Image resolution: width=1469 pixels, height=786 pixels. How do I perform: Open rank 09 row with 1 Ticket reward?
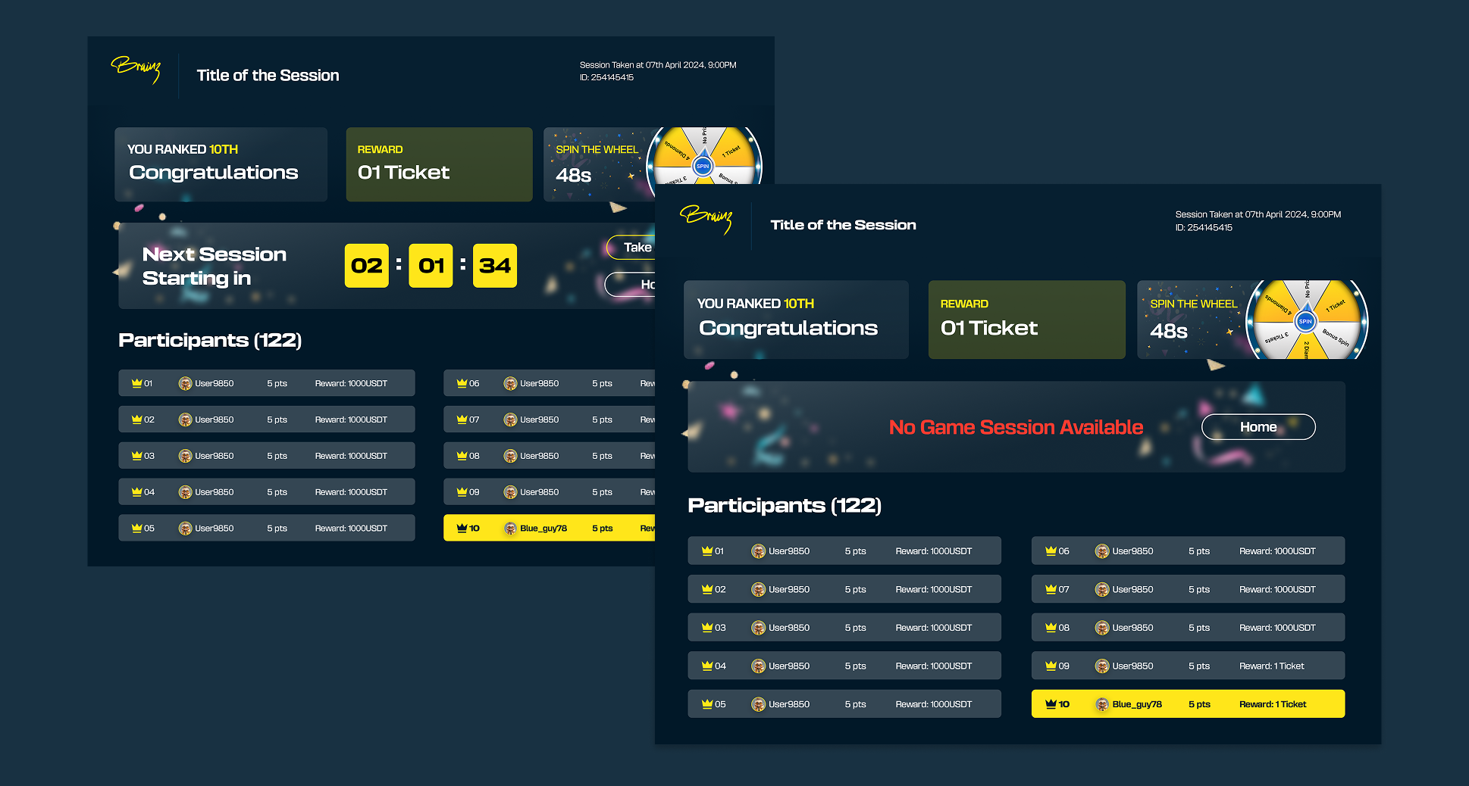click(1187, 666)
